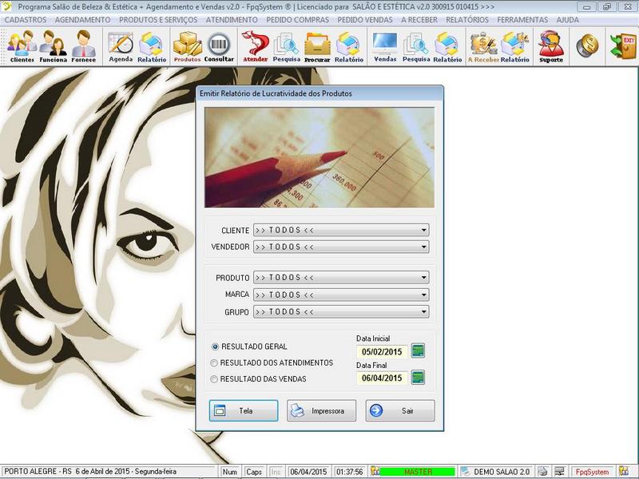Click the green exit door icon
Image resolution: width=639 pixels, height=479 pixels.
tap(623, 46)
